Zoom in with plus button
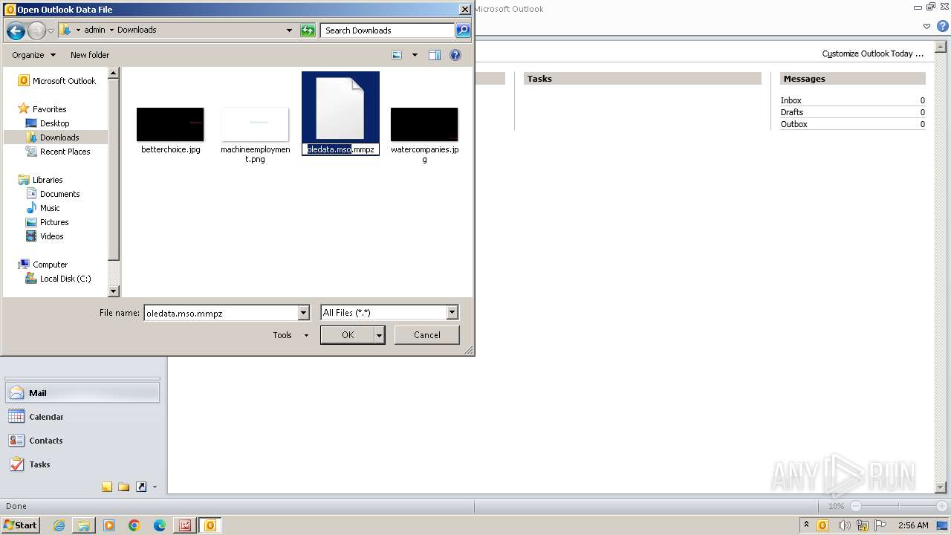The height and width of the screenshot is (535, 951). (x=941, y=506)
